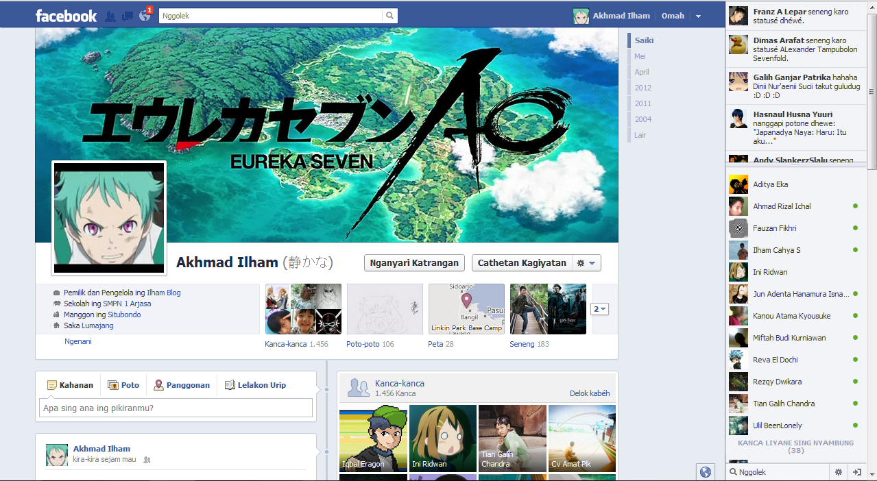Open Ini Ridwan friend thumbnail in friends box
The width and height of the screenshot is (877, 481).
tap(443, 439)
